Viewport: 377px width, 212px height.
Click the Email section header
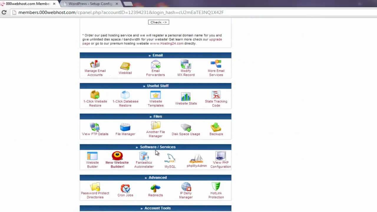pos(156,55)
